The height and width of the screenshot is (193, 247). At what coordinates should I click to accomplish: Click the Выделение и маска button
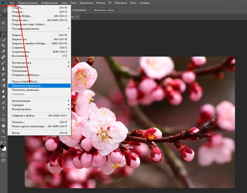(x=105, y=10)
